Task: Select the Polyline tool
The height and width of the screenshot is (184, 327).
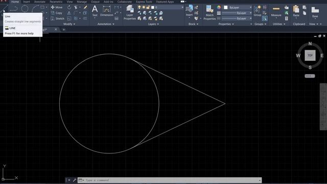Action: click(x=14, y=9)
